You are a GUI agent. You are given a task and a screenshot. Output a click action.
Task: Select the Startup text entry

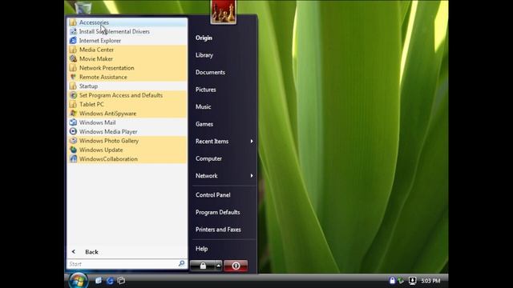coord(88,86)
